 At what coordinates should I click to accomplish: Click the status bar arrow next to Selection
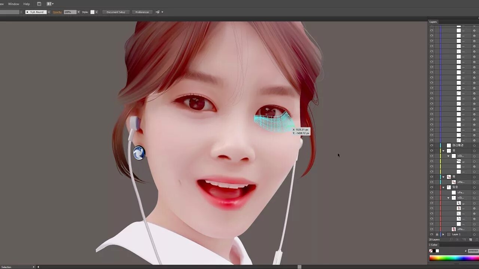click(x=33, y=267)
